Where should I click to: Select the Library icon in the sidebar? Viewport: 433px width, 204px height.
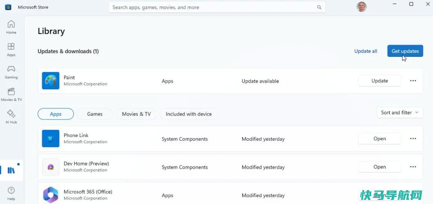click(11, 170)
